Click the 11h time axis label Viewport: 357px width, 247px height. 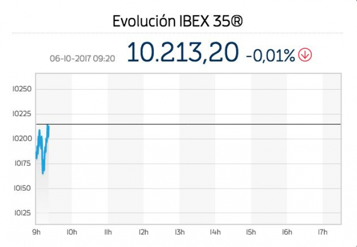[108, 232]
